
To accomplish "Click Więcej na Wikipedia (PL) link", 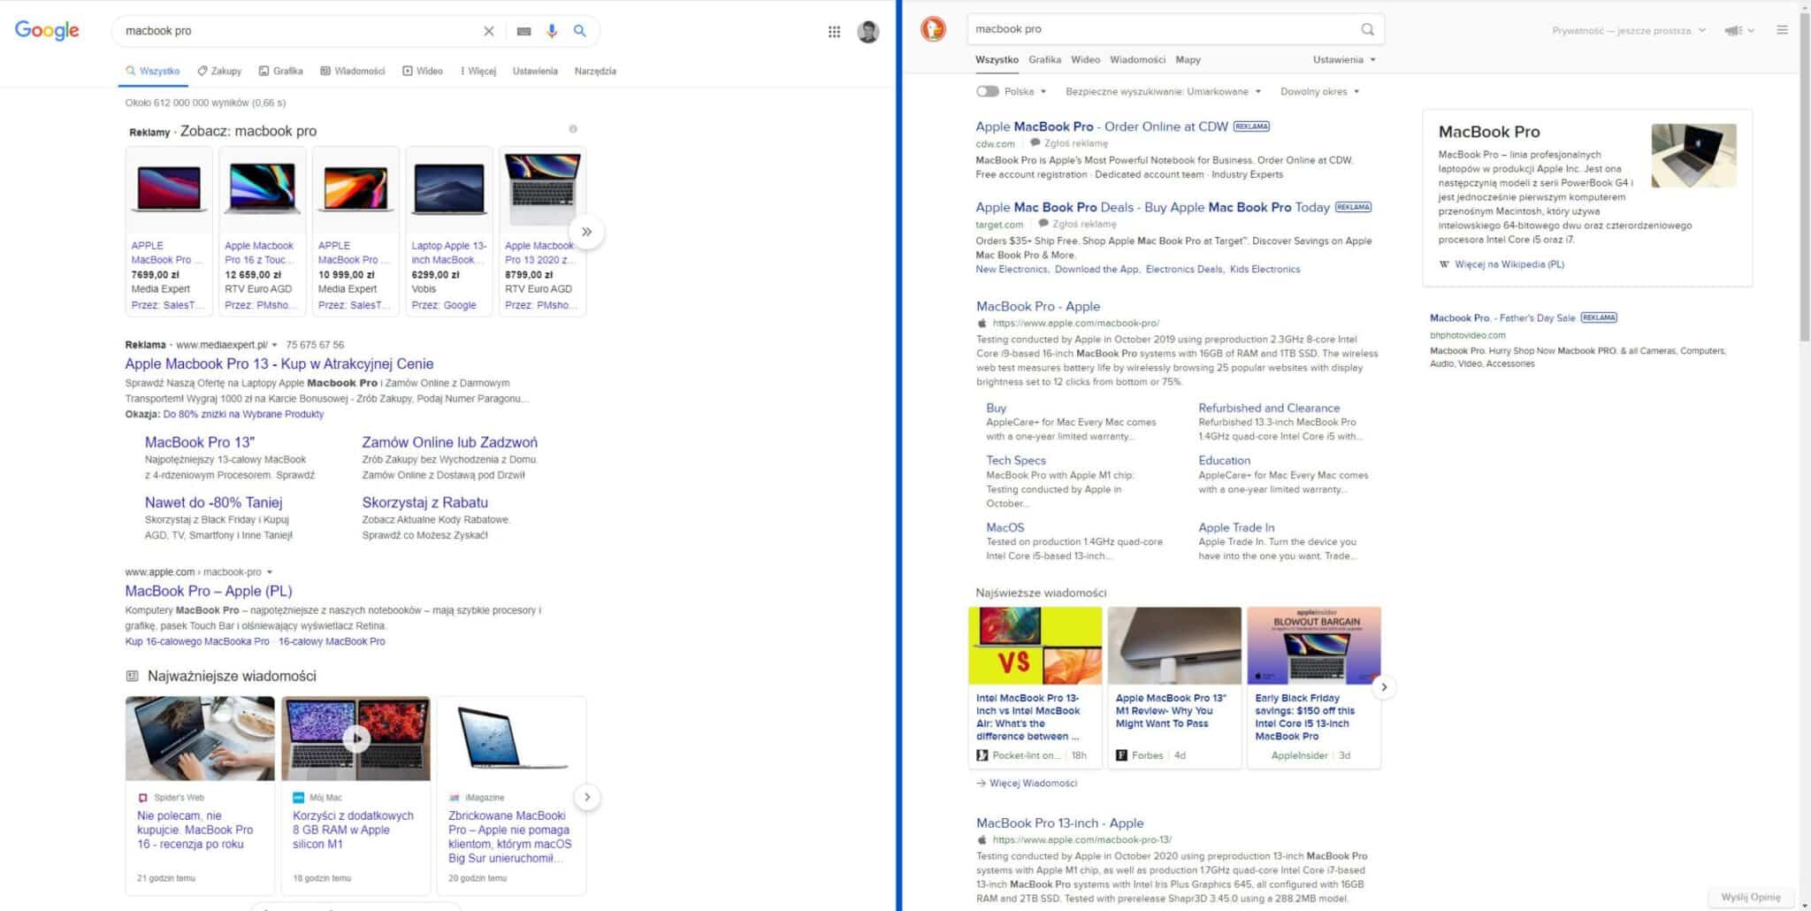I will pos(1509,264).
